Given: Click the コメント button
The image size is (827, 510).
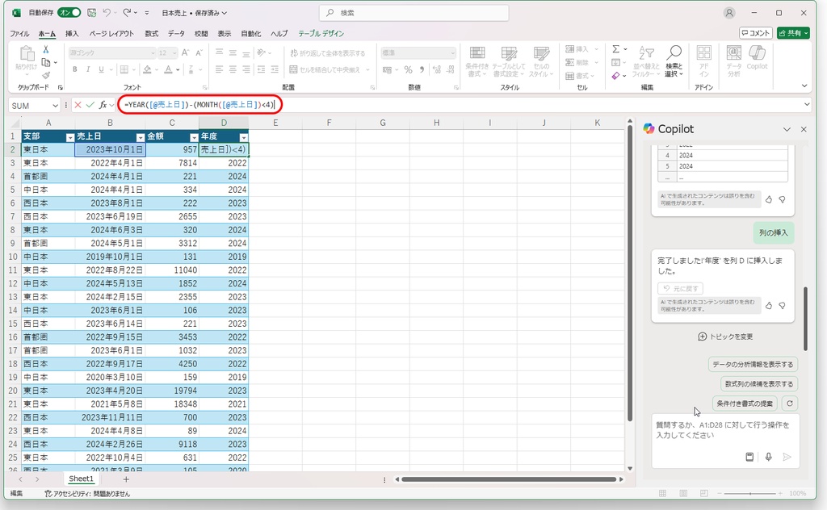Looking at the screenshot, I should coord(756,32).
